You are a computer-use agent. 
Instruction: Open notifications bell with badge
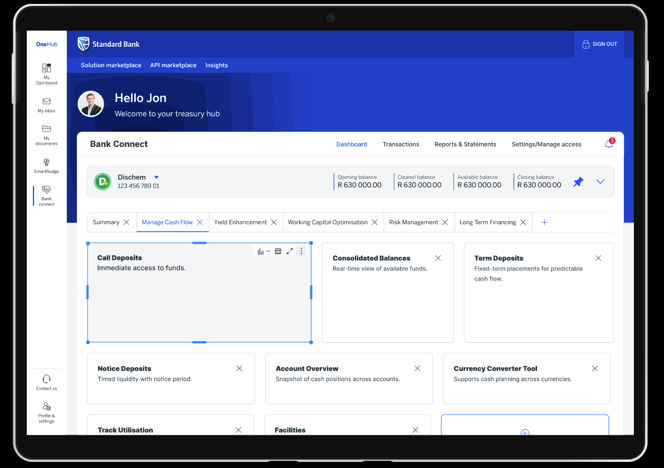[609, 144]
